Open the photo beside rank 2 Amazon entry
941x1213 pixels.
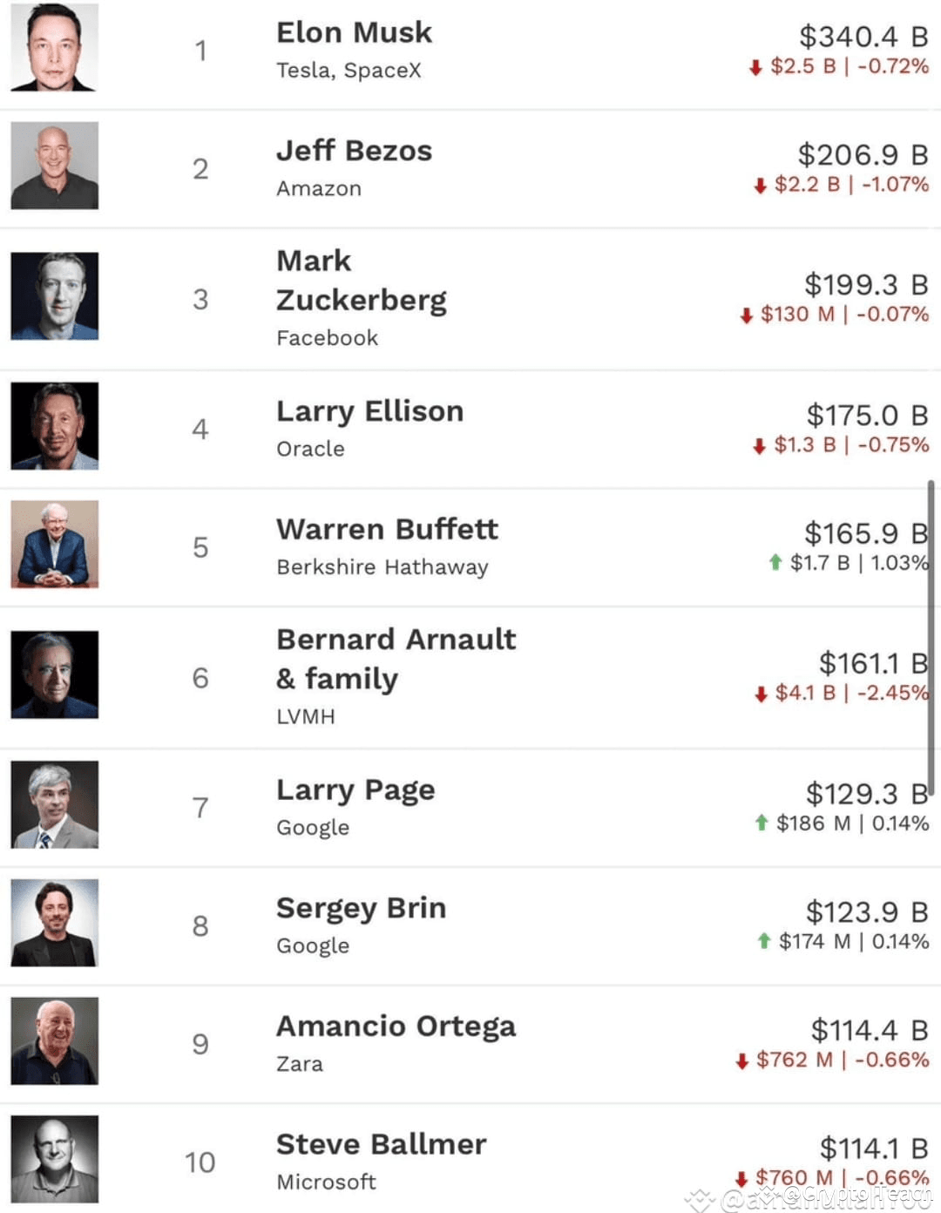coord(54,166)
